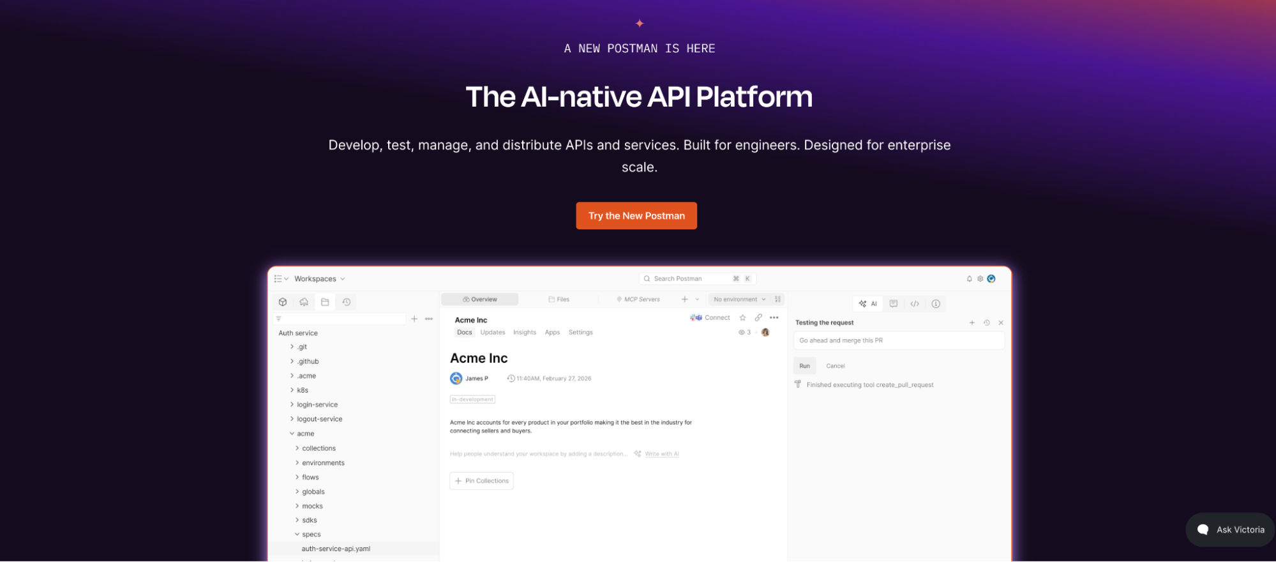Image resolution: width=1276 pixels, height=562 pixels.
Task: Click the Write with AI link
Action: [662, 454]
